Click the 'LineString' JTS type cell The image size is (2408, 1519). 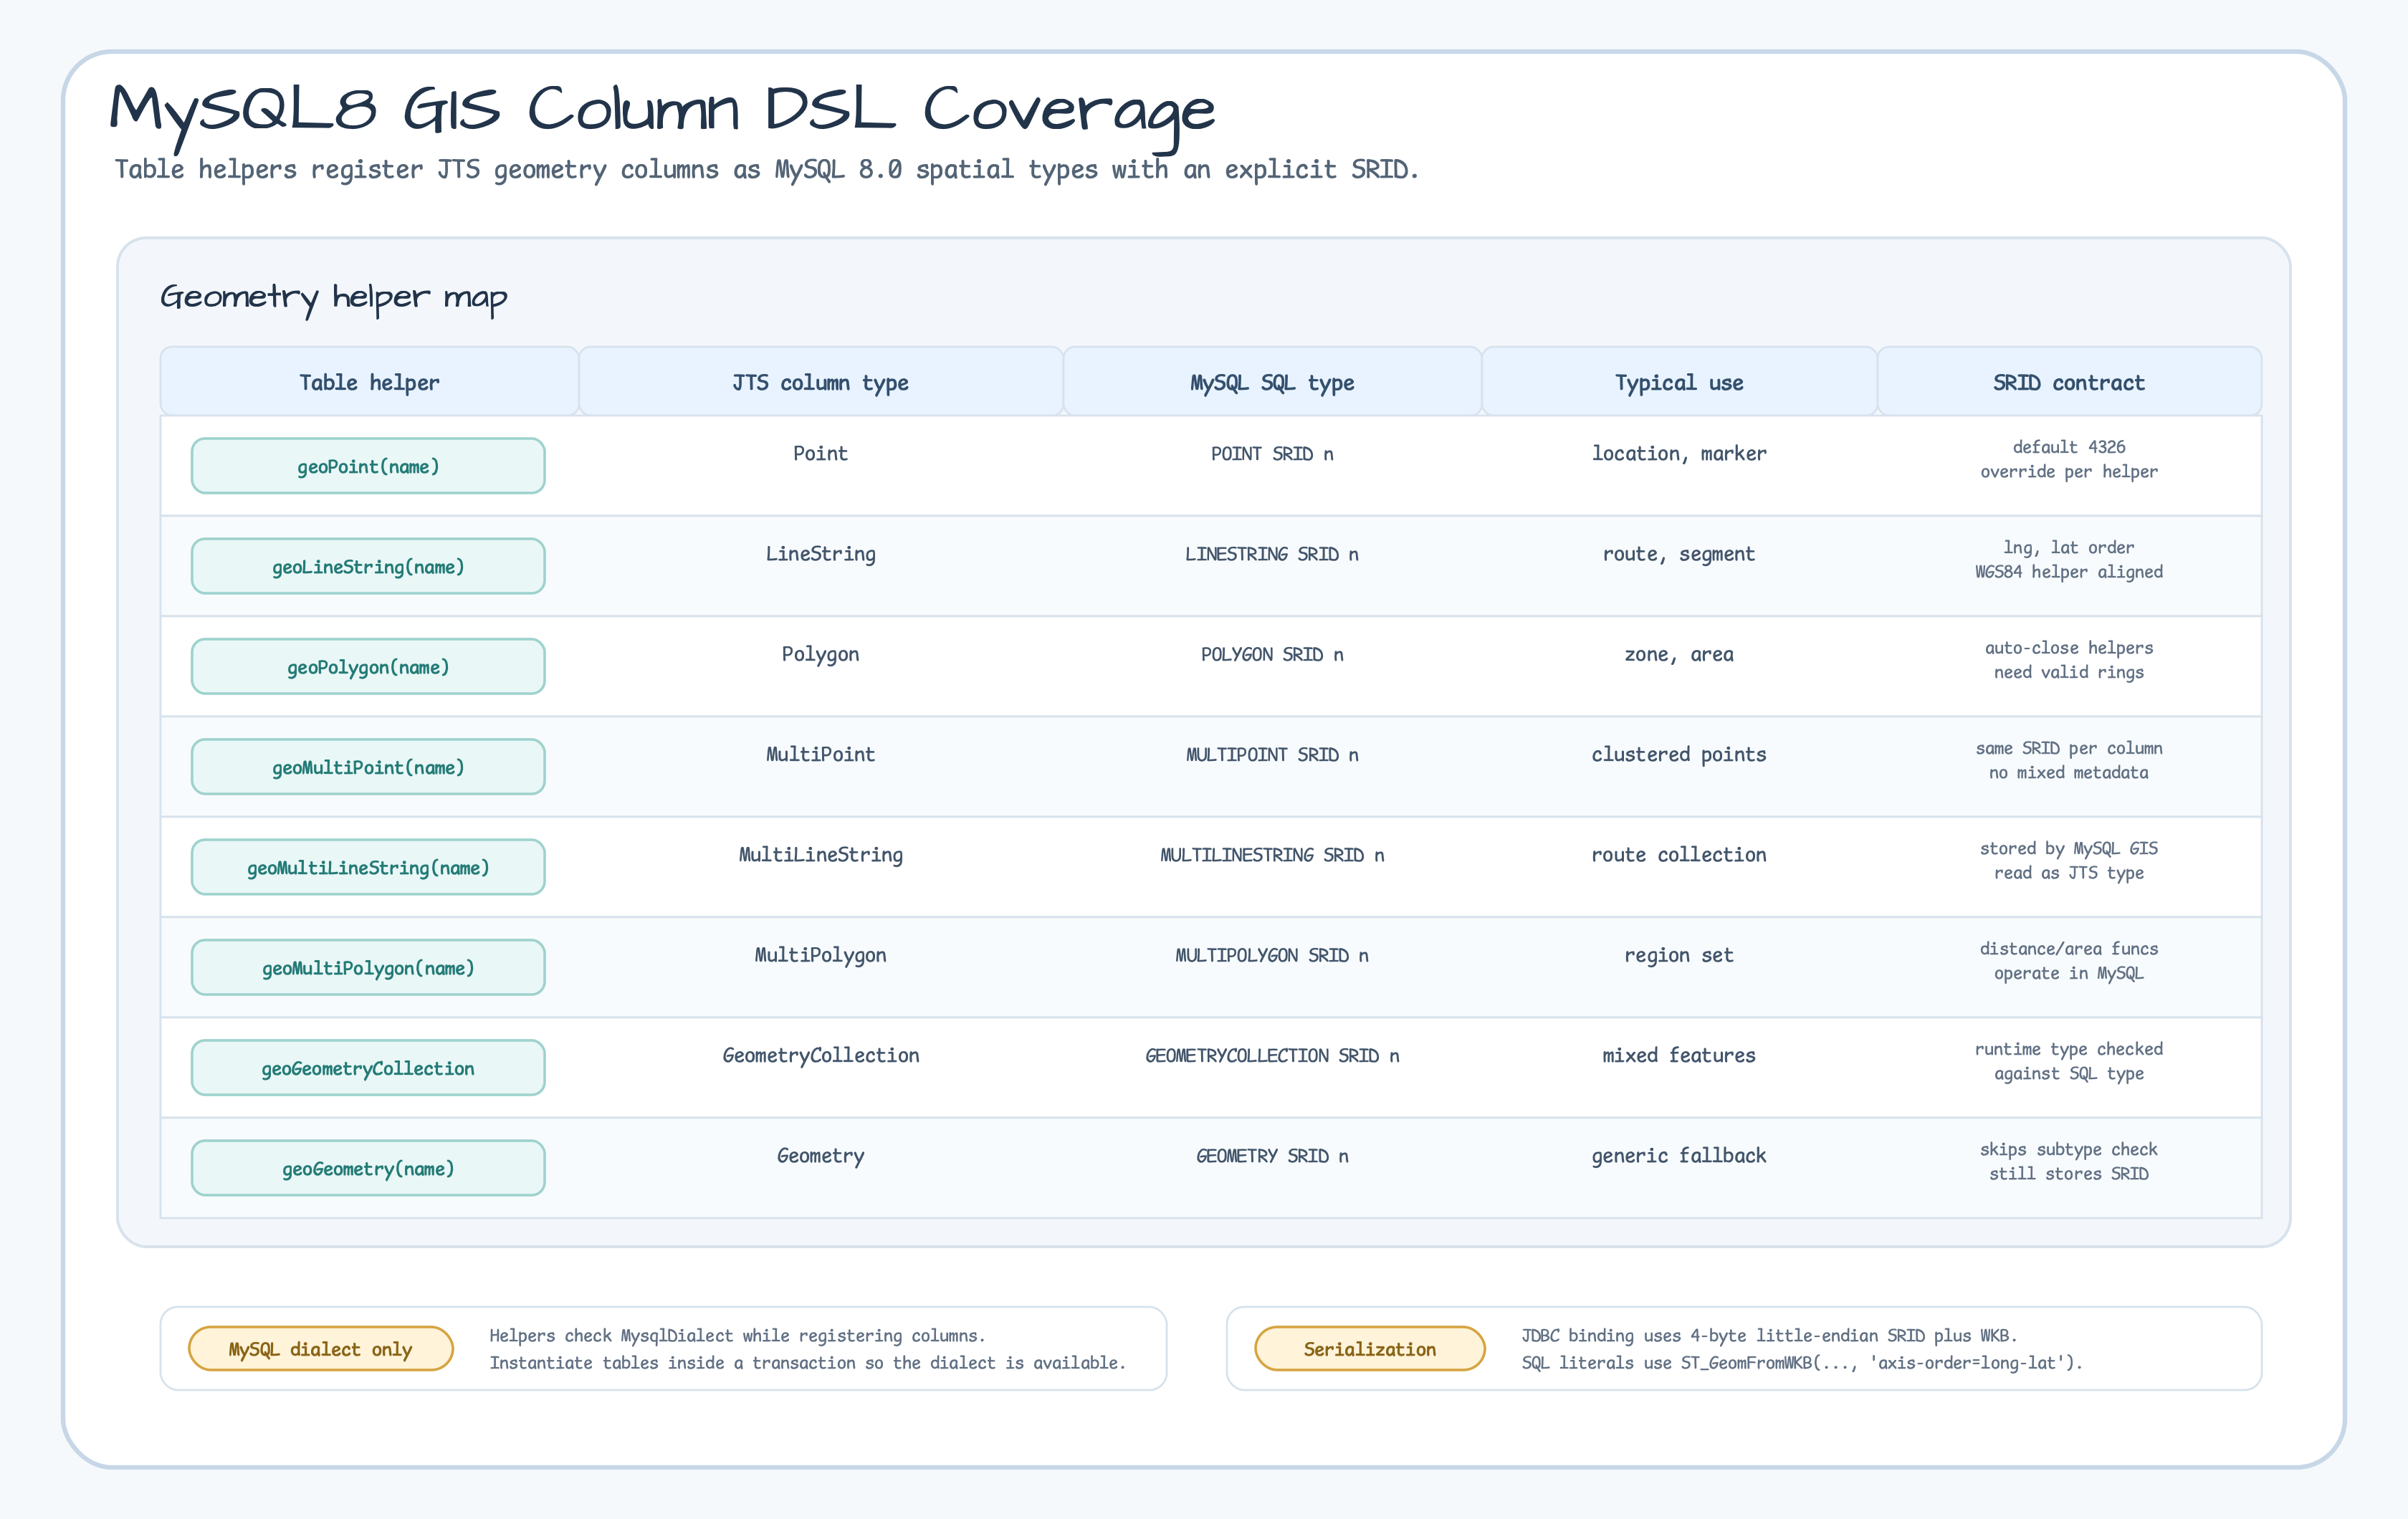click(820, 554)
